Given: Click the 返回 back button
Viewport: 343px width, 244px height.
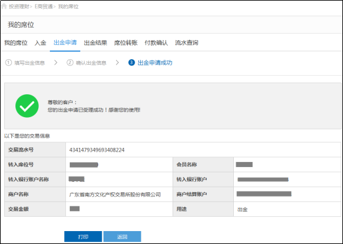Looking at the screenshot, I should (122, 237).
